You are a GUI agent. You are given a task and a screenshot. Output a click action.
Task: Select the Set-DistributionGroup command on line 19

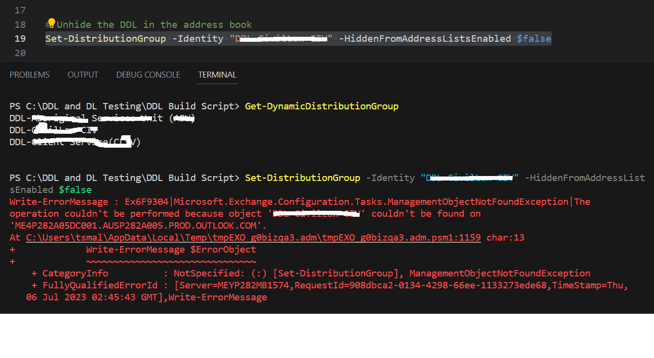105,38
